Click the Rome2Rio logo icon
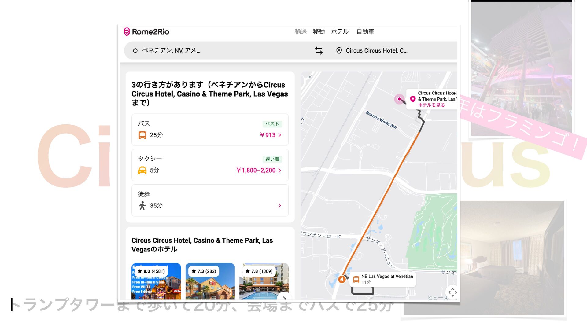Screen dimensions: 587x330 click(127, 32)
